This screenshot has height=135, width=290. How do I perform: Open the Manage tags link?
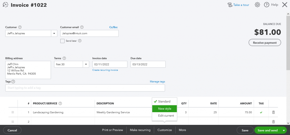[x=157, y=81]
